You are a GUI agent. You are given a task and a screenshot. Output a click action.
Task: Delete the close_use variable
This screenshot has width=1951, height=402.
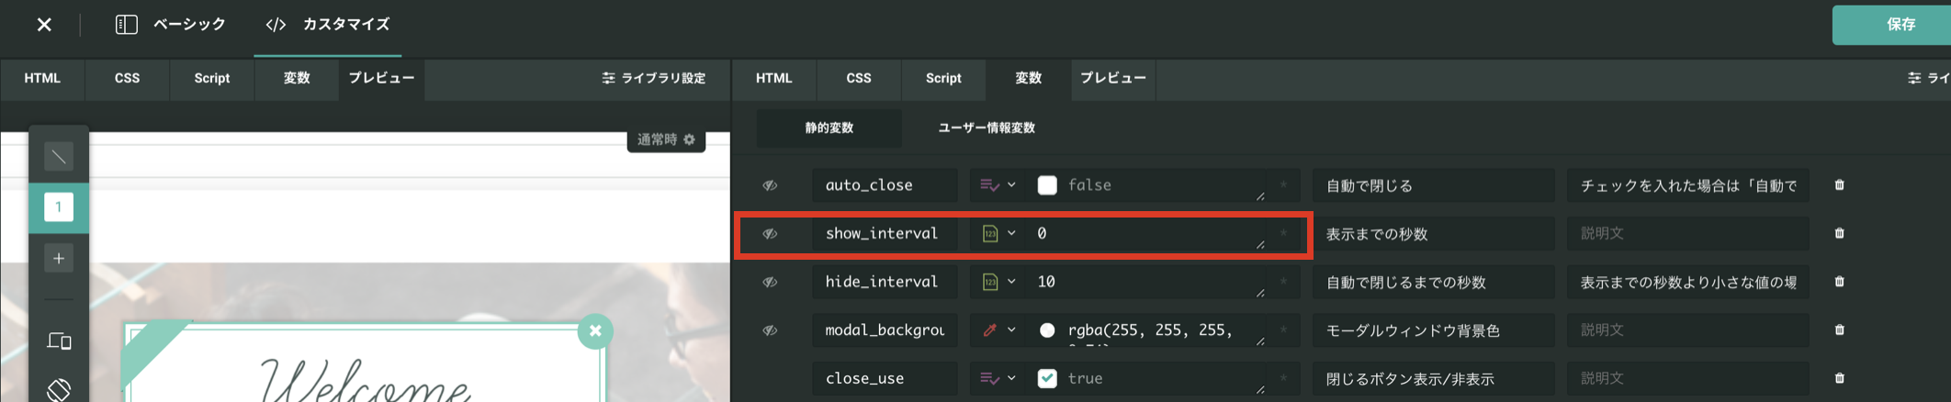[1839, 378]
